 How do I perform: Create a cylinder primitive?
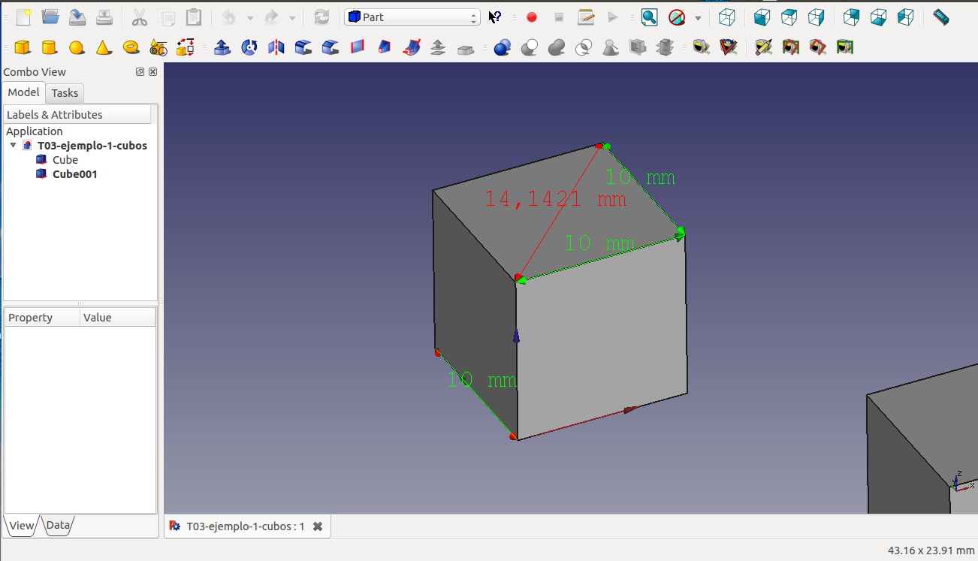click(x=50, y=48)
